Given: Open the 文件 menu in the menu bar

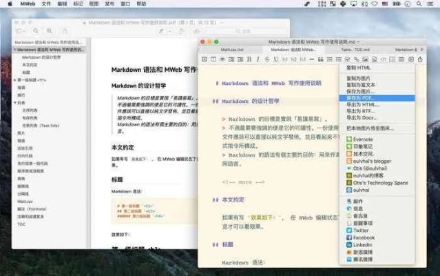Looking at the screenshot, I should point(45,4).
